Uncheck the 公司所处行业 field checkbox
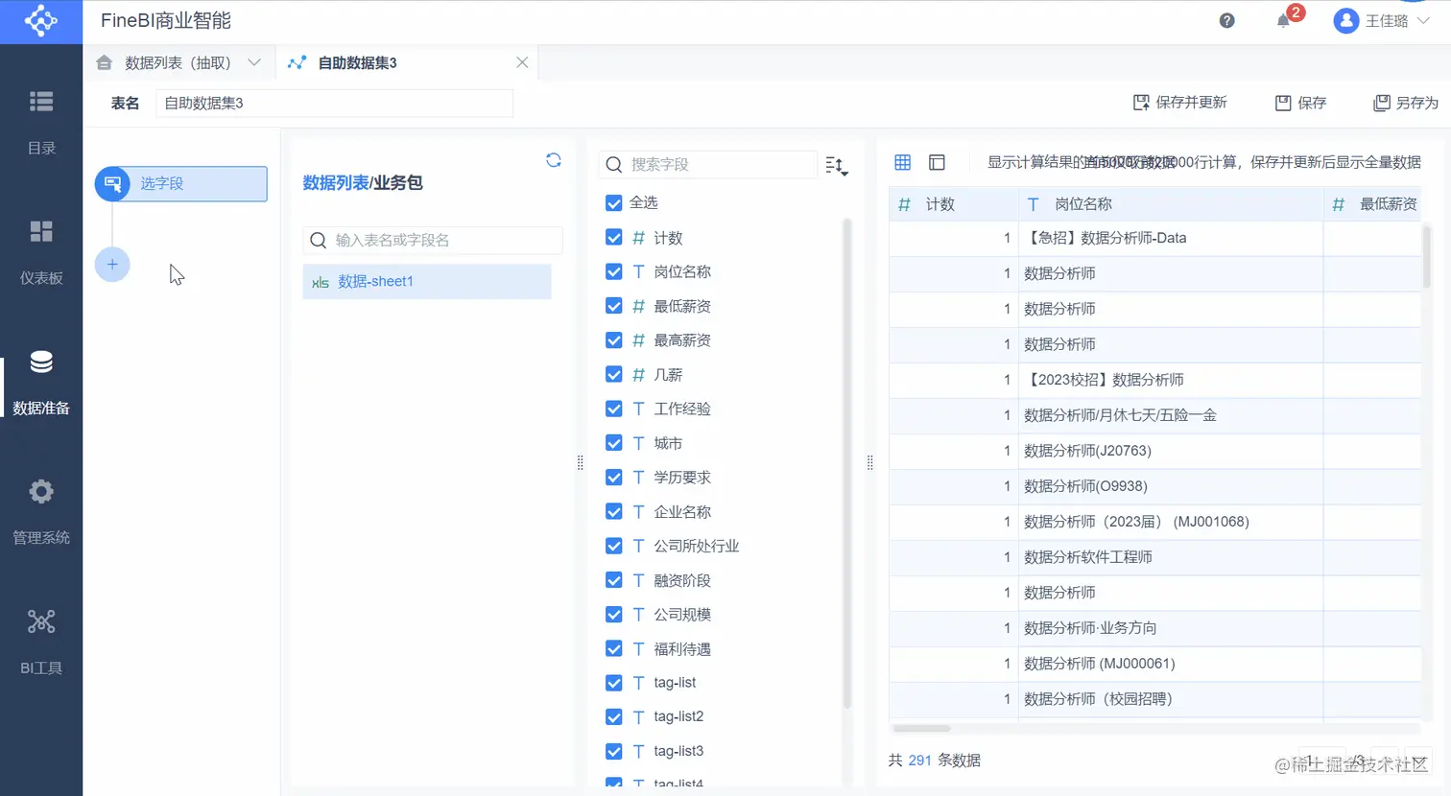 [x=614, y=546]
